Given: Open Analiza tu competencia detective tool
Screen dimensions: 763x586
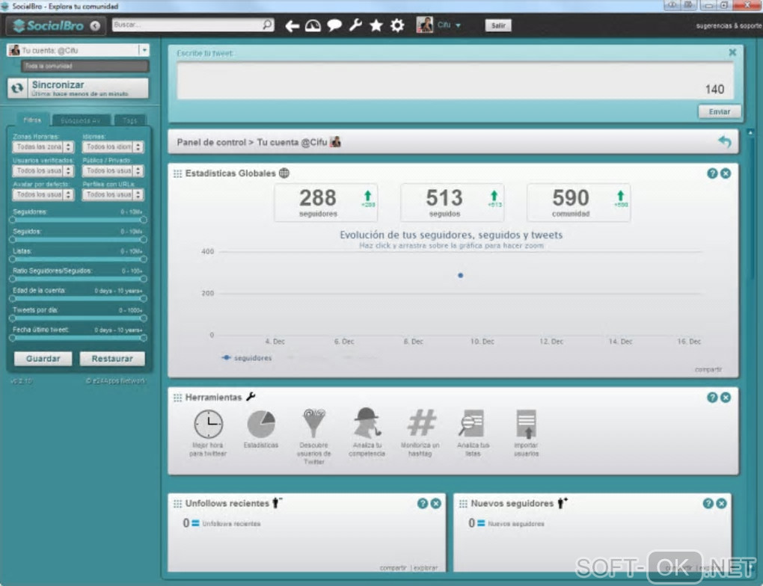Looking at the screenshot, I should (x=367, y=432).
